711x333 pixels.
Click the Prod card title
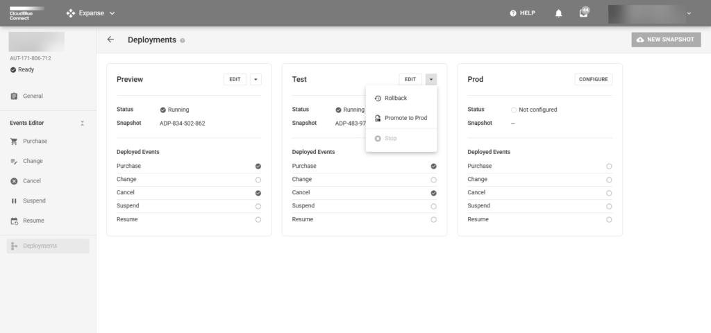click(x=475, y=79)
